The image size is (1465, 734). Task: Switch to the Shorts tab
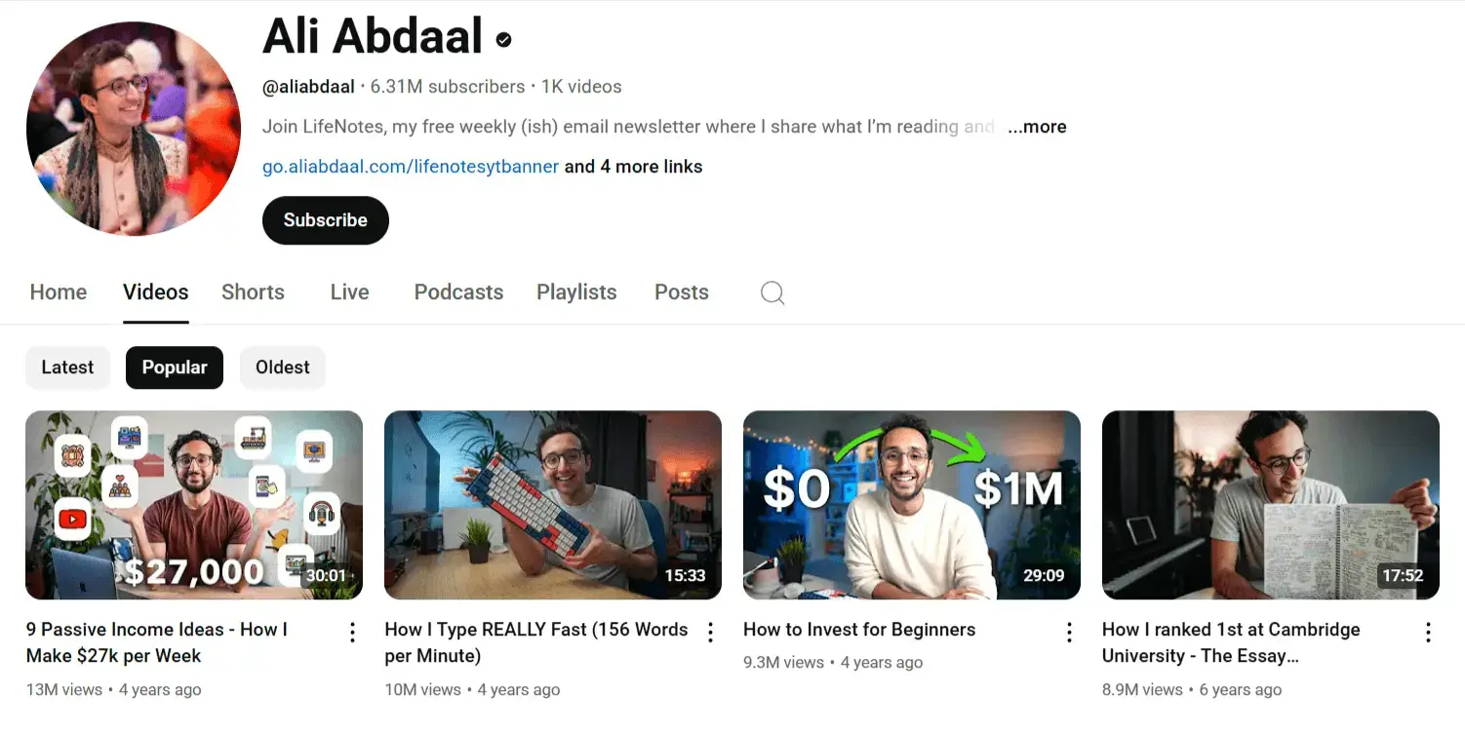point(253,292)
